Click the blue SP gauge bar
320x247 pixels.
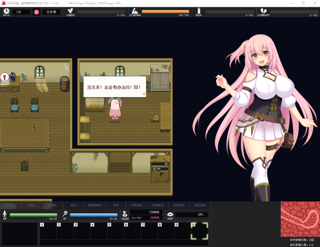click(94, 215)
